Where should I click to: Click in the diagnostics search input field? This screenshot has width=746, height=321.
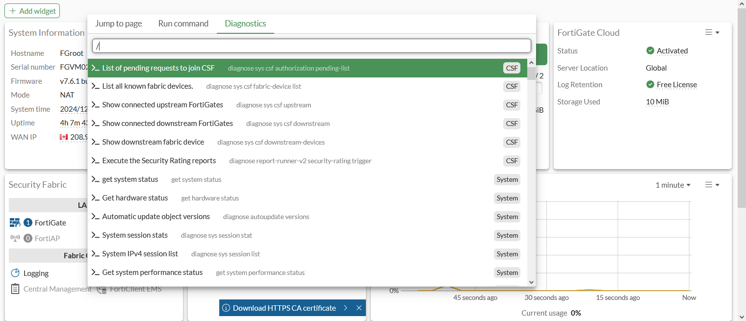(312, 46)
